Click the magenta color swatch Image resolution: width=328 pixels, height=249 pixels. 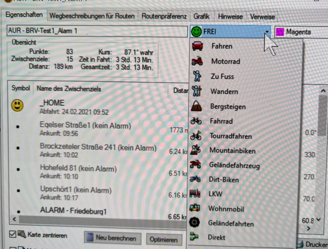pyautogui.click(x=281, y=32)
